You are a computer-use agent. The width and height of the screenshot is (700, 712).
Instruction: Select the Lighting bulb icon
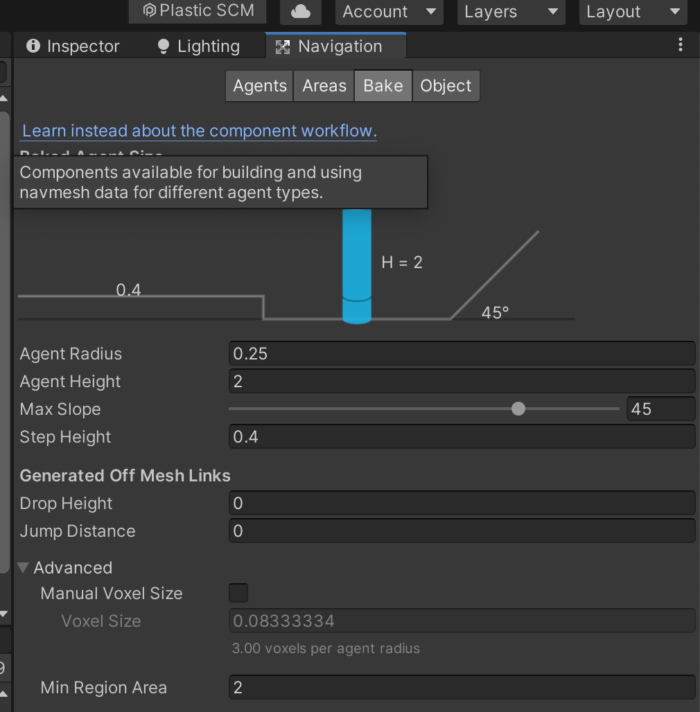coord(163,46)
